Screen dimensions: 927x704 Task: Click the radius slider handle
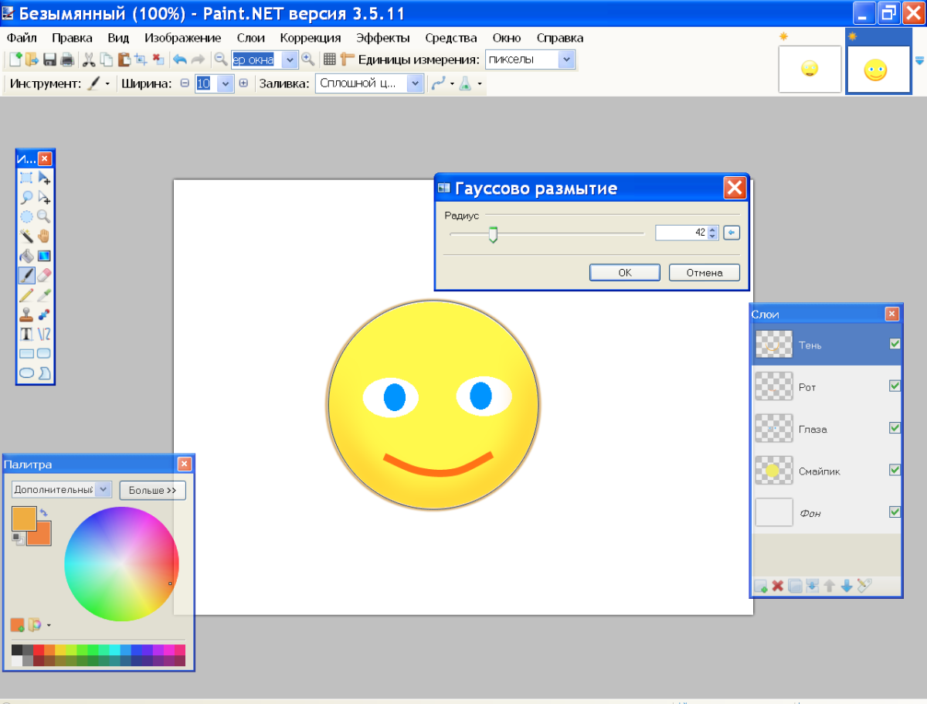(493, 234)
